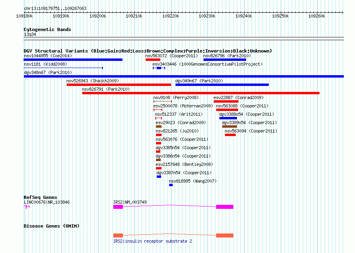Click the LINC00676 magenta arrow glyph
Screen dimensions: 355x253
point(27,207)
